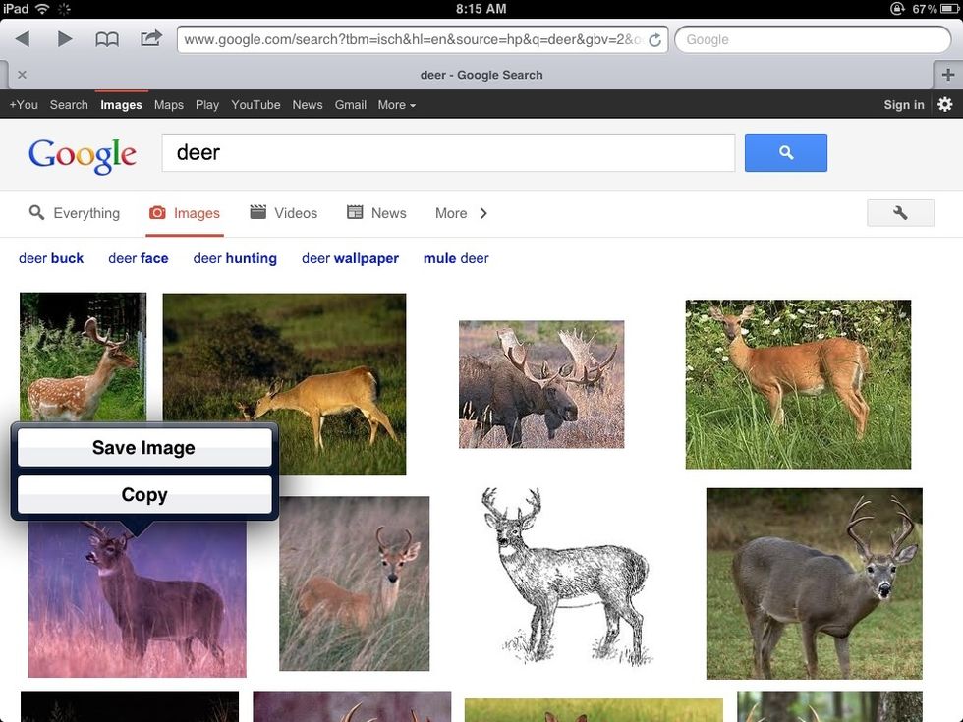Open a new tab with plus button
This screenshot has height=722, width=963.
[x=947, y=75]
